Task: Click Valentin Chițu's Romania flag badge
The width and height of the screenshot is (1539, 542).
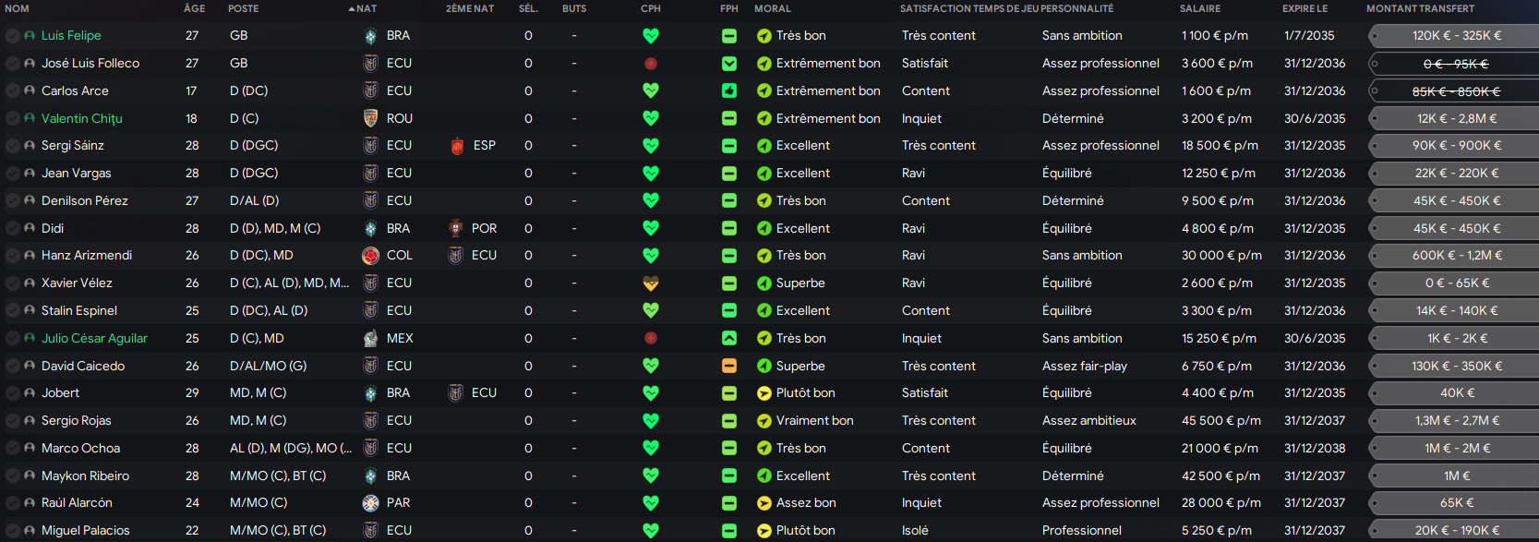Action: [370, 118]
